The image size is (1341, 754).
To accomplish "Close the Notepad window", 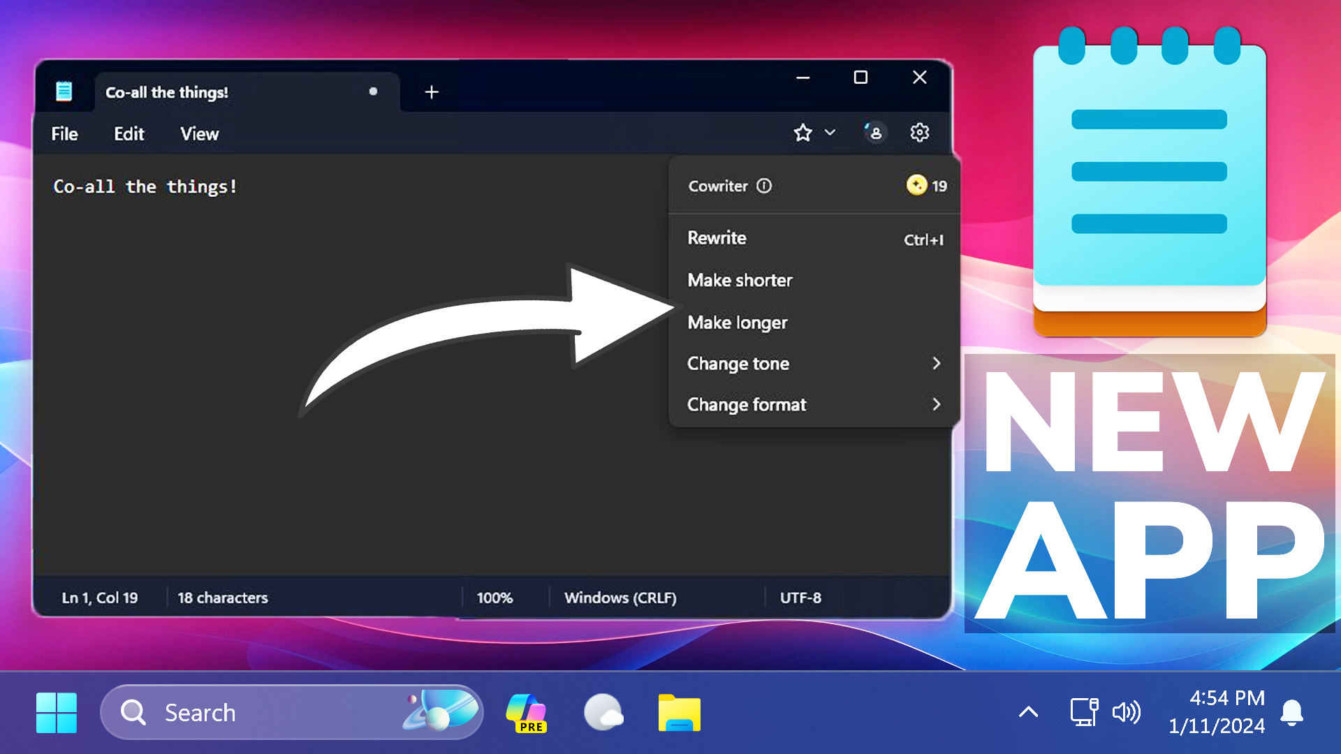I will 920,77.
